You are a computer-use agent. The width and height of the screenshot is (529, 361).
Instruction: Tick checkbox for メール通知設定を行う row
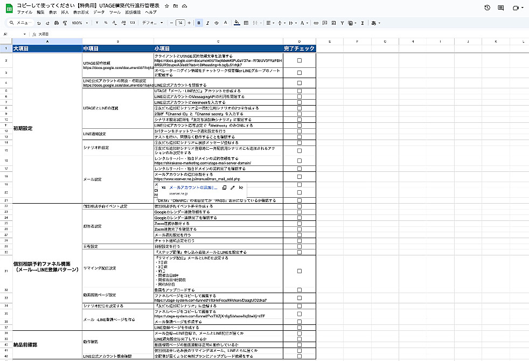click(x=300, y=235)
